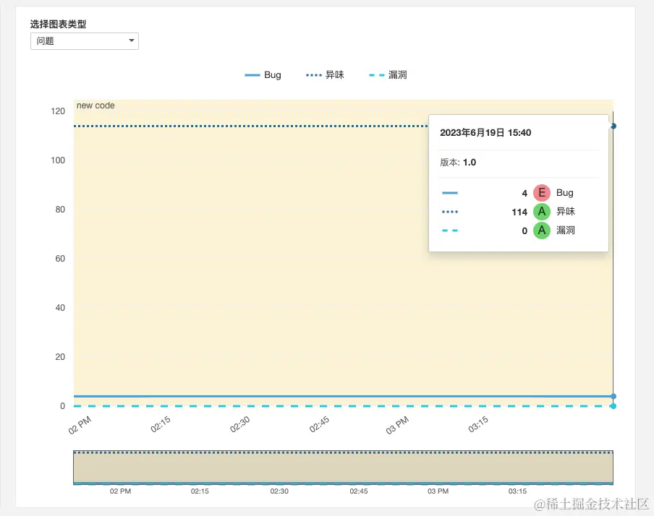Click the 02:30 tick on main chart axis
This screenshot has height=516, width=654.
(x=240, y=425)
